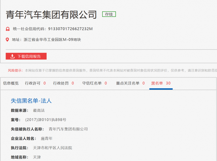This screenshot has width=217, height=161.
Task: Open the 信息概览 tab
Action: tap(11, 83)
